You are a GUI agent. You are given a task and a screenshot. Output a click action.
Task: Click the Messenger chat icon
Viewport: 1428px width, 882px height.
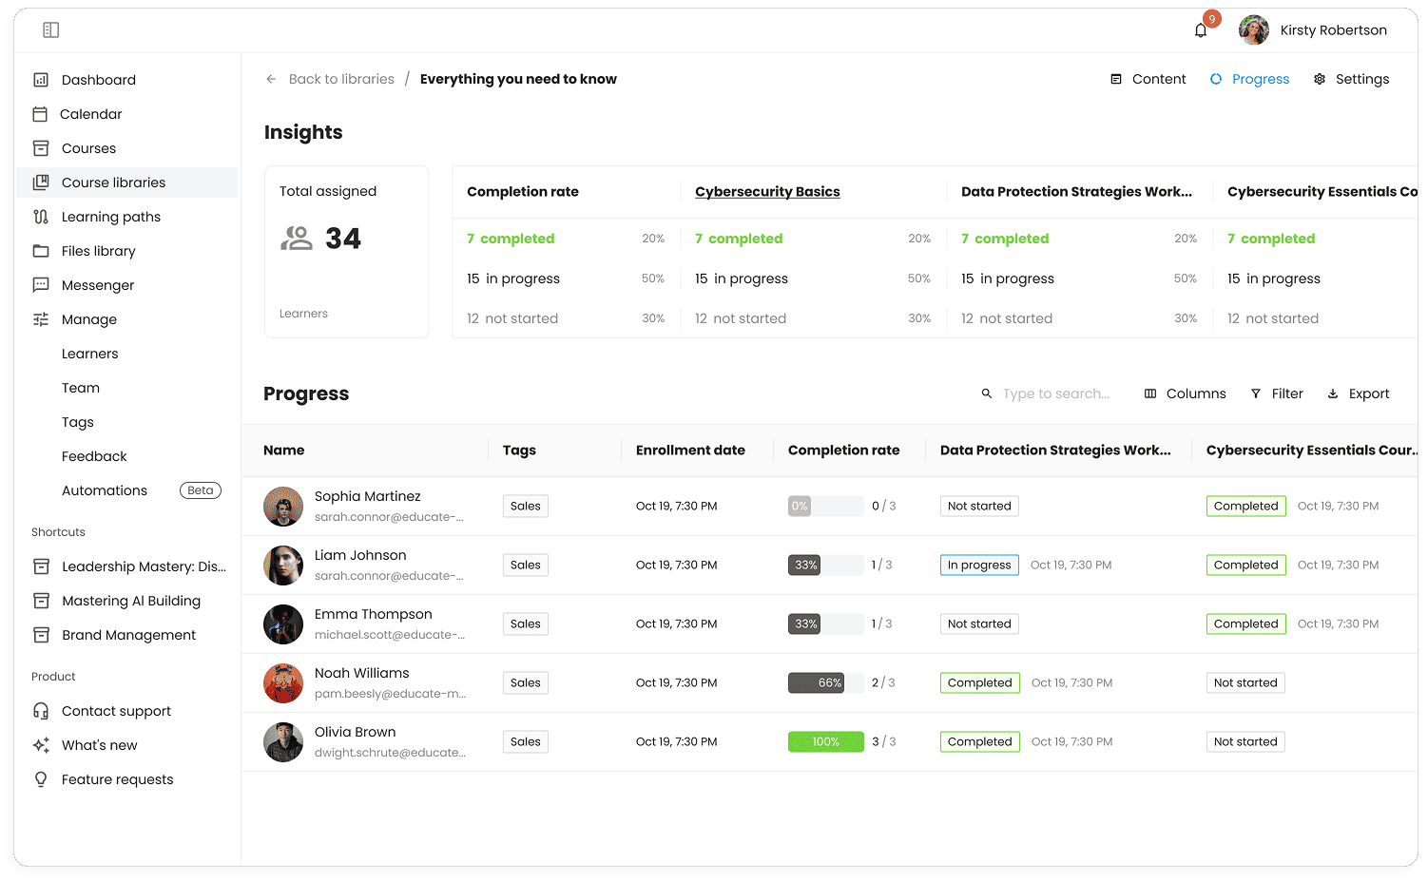[41, 285]
